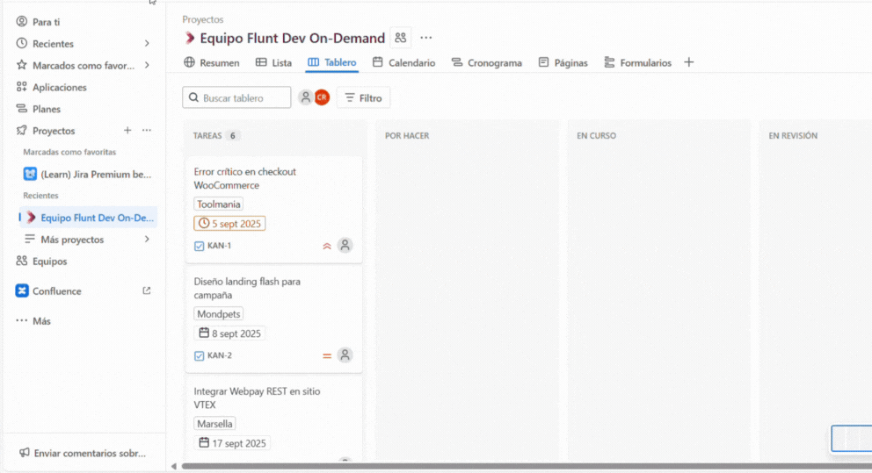Image resolution: width=872 pixels, height=473 pixels.
Task: Click the Buscar tablero search field
Action: point(236,98)
